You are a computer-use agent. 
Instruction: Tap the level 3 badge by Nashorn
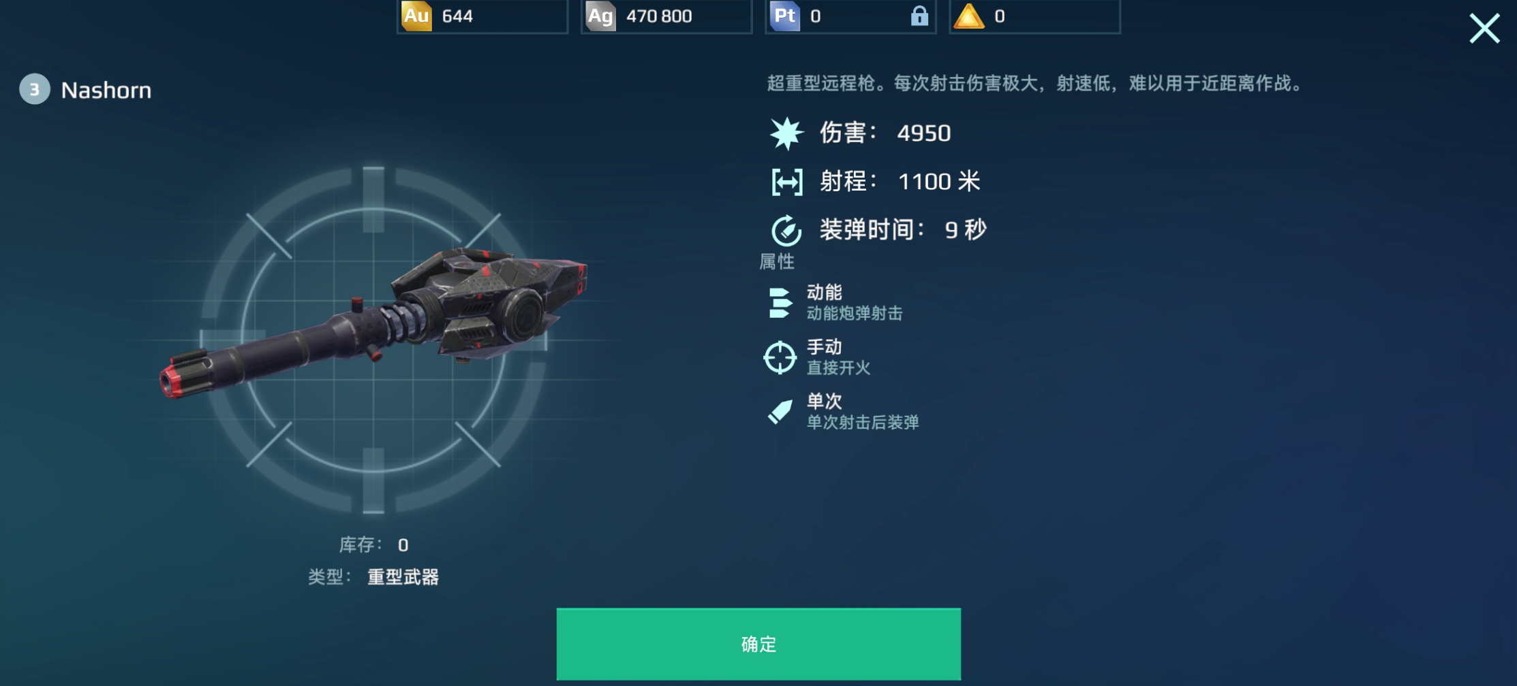click(x=35, y=89)
